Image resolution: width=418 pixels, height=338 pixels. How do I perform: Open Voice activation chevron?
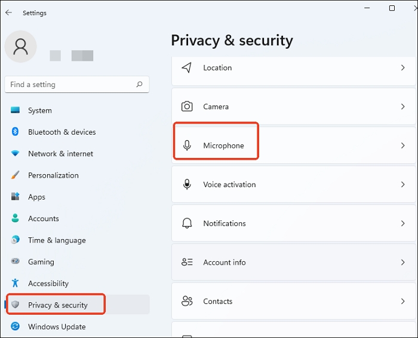tap(403, 185)
